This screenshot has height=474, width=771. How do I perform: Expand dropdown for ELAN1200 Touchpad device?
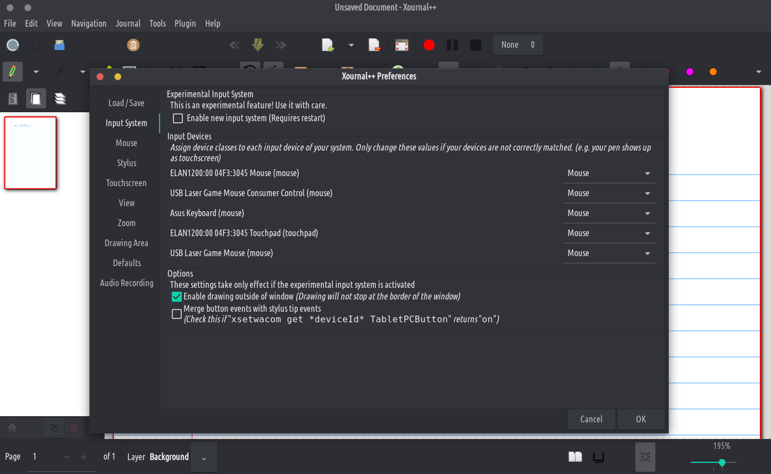[x=609, y=233]
